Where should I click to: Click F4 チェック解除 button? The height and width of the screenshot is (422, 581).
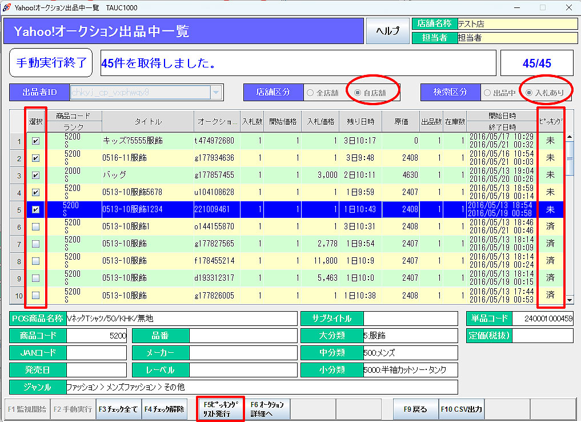[165, 409]
